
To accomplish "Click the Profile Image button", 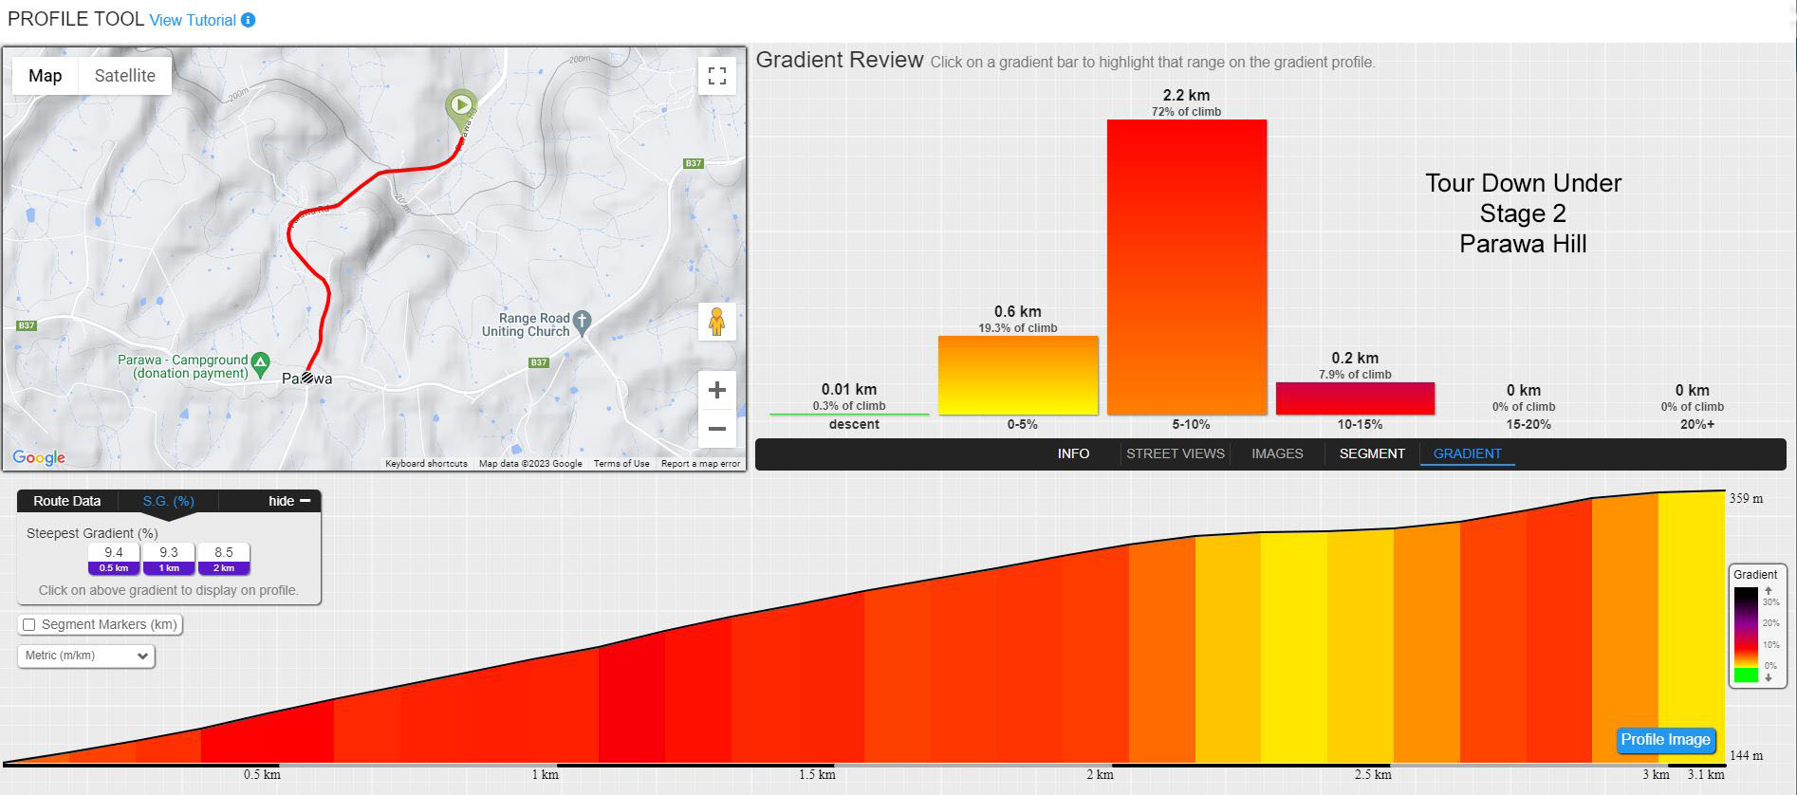I will coord(1665,740).
